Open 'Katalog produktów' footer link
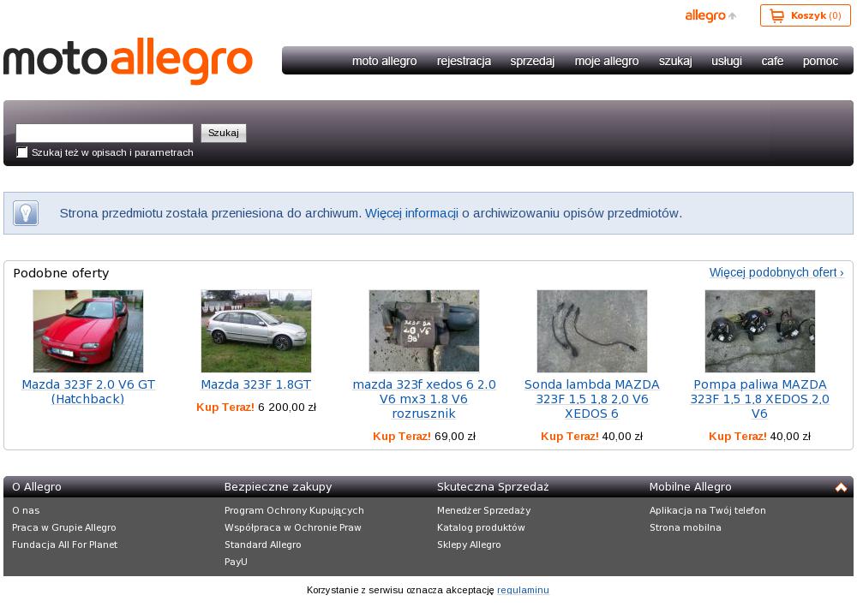This screenshot has height=607, width=857. click(x=481, y=527)
